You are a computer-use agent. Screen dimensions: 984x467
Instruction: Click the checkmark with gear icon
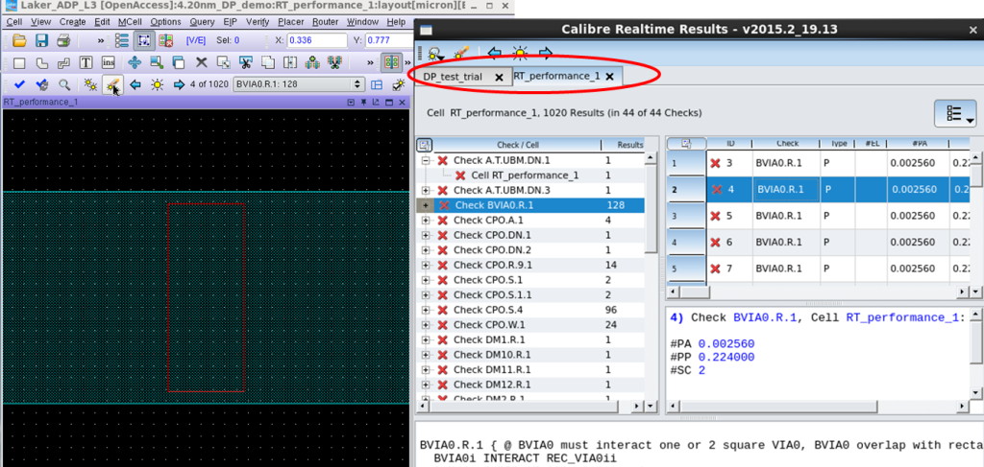coord(41,84)
